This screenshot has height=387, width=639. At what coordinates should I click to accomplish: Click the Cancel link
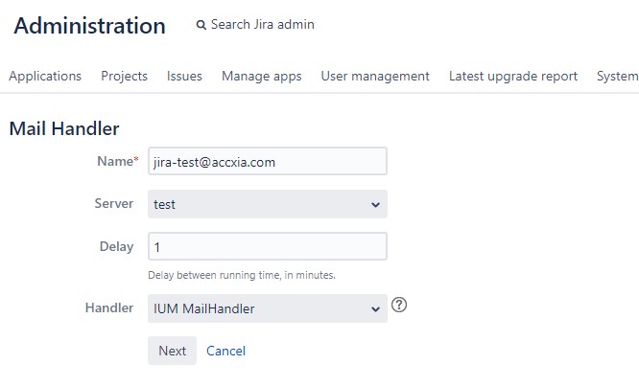[x=225, y=352]
